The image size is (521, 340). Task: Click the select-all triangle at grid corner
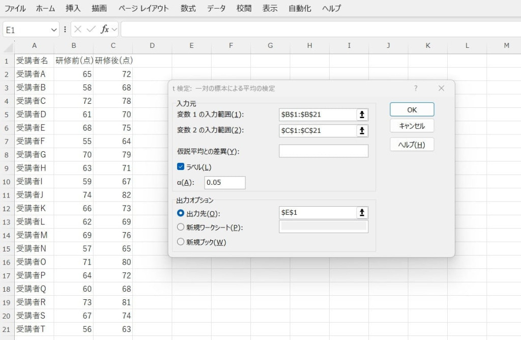(8, 47)
